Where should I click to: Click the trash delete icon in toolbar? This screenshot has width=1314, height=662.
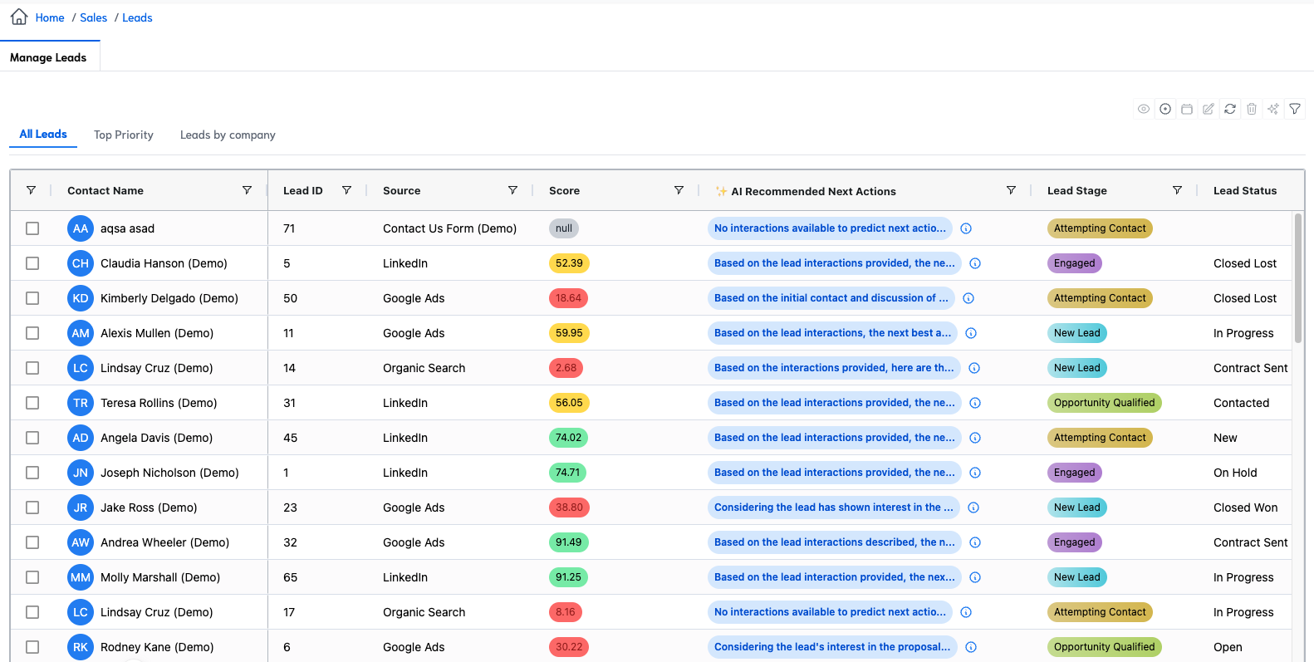tap(1252, 109)
